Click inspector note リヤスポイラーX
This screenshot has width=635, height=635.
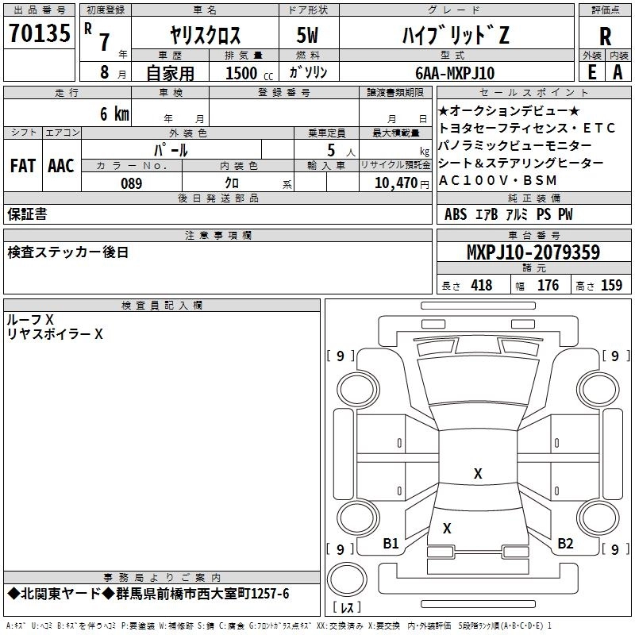55,334
